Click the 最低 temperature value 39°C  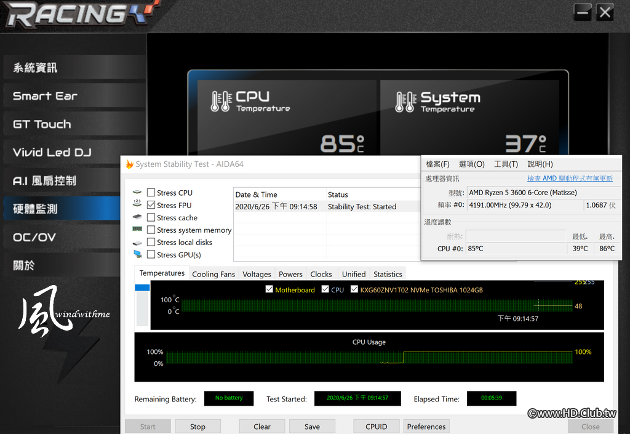pos(580,248)
